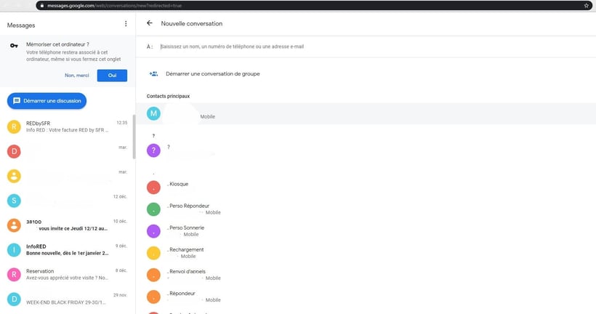596x314 pixels.
Task: Select the . Kiosque contact name
Action: coord(178,184)
